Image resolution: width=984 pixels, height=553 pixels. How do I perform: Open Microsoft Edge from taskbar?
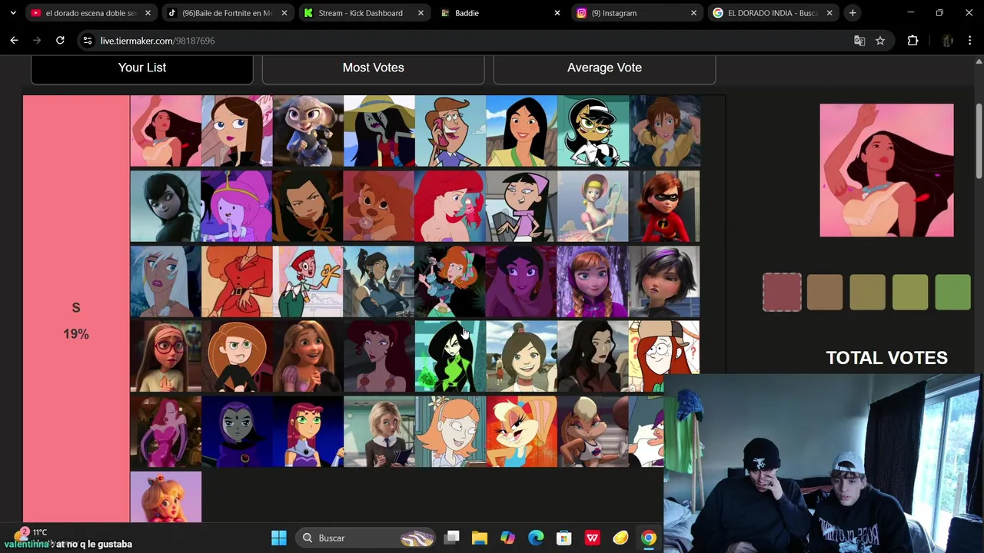pyautogui.click(x=536, y=538)
